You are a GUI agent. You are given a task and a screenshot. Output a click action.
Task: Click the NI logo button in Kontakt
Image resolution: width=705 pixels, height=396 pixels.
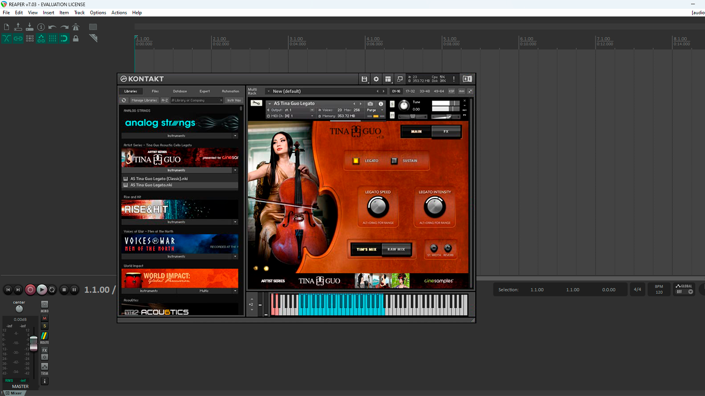coord(468,79)
